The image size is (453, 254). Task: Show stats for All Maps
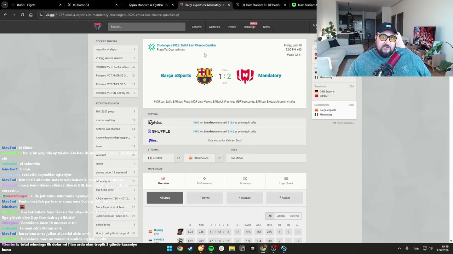pos(165,198)
